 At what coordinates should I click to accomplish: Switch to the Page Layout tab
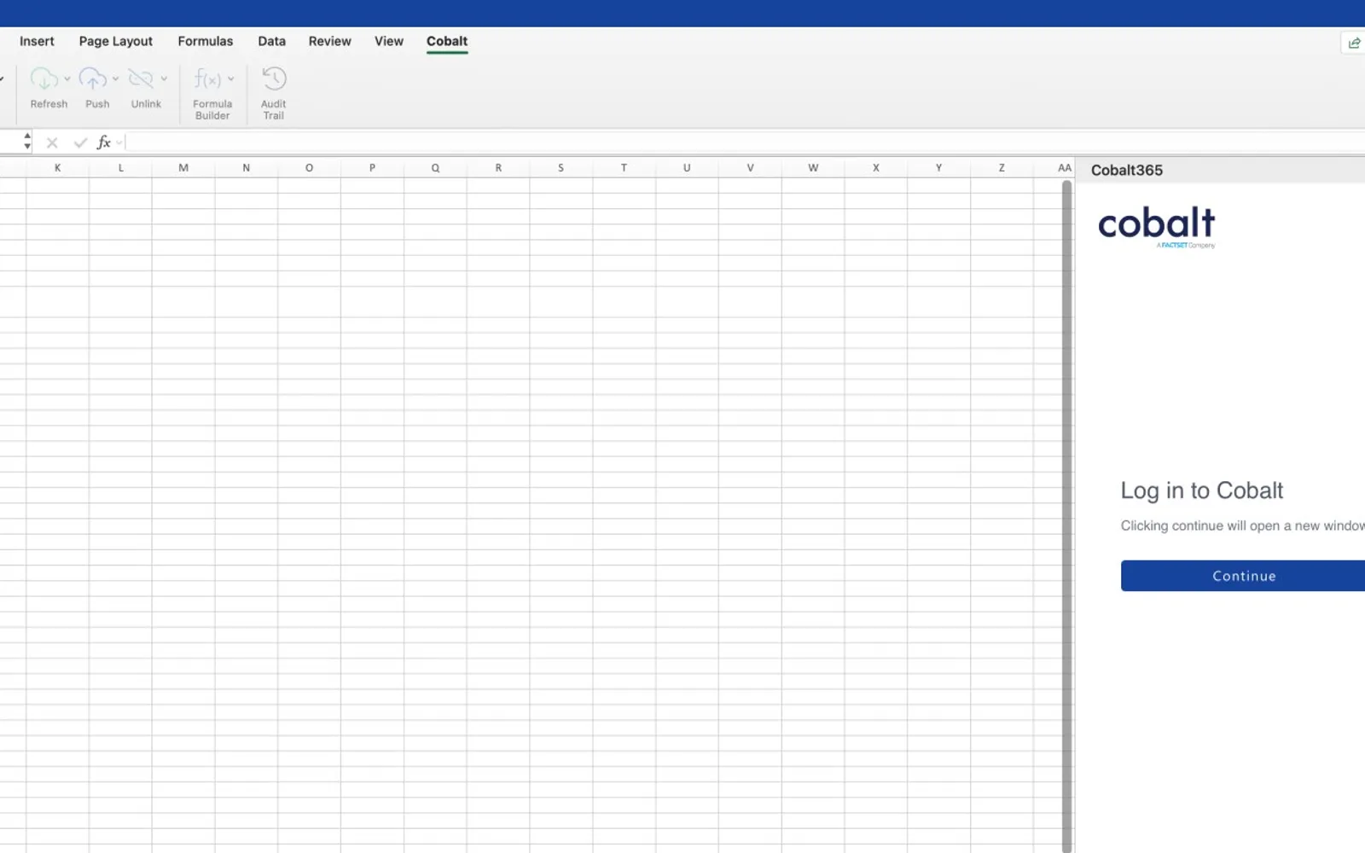click(x=116, y=41)
